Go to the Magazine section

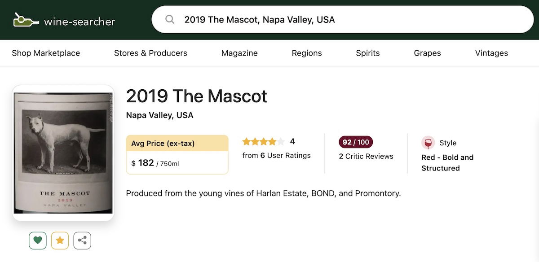coord(239,53)
